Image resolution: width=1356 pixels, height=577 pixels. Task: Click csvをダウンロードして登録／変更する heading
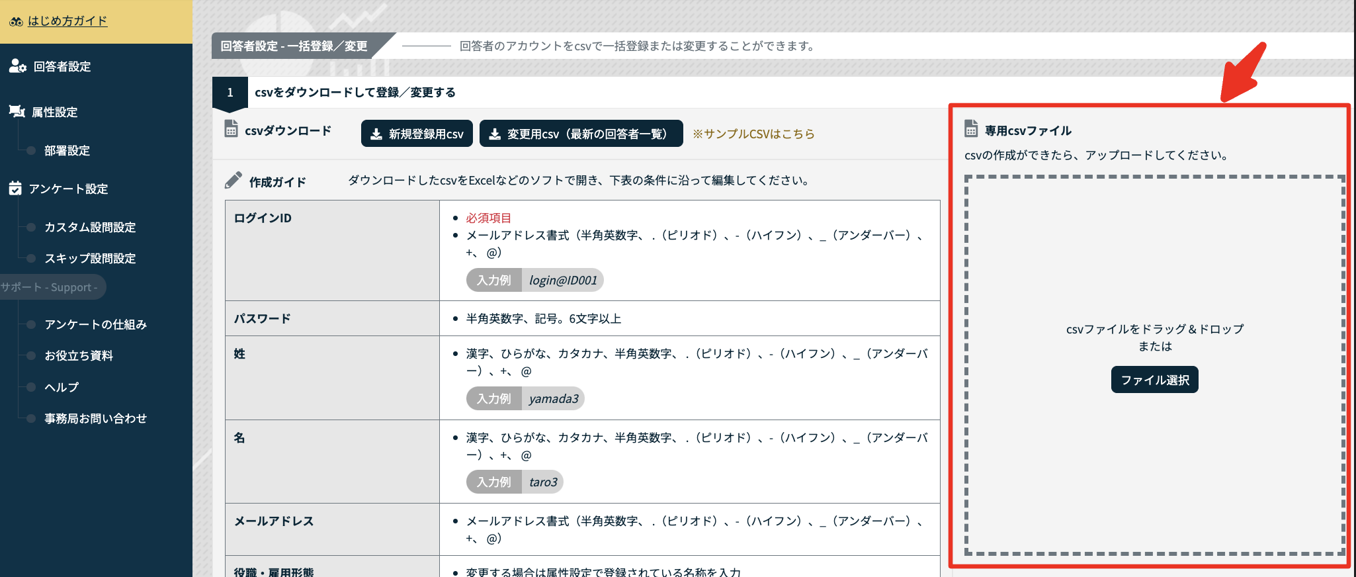355,93
